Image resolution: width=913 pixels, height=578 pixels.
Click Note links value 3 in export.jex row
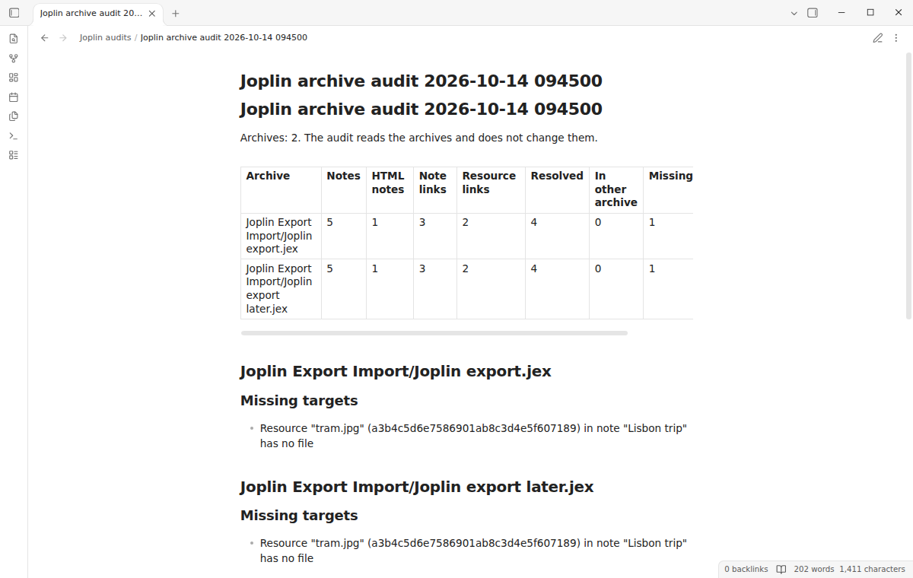[435, 236]
